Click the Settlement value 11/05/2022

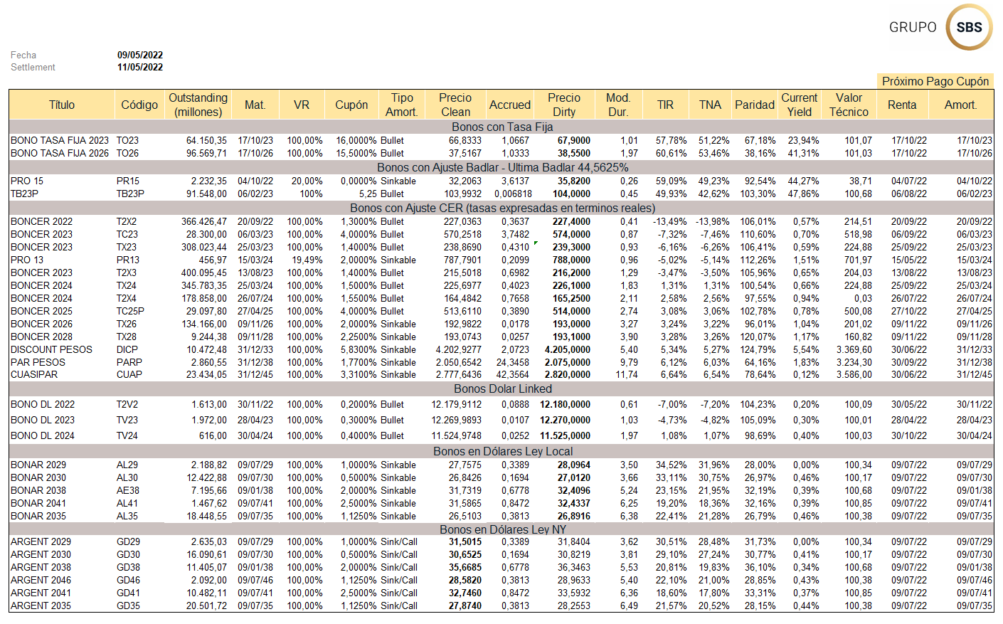click(140, 67)
